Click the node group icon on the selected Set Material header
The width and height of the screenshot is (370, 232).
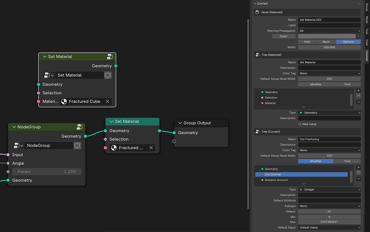click(x=110, y=57)
